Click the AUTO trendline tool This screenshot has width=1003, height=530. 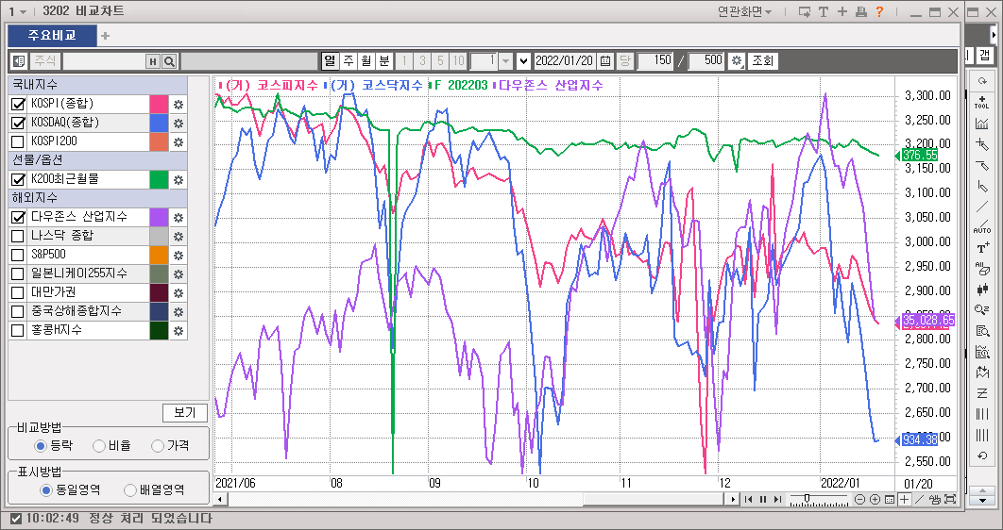point(982,227)
